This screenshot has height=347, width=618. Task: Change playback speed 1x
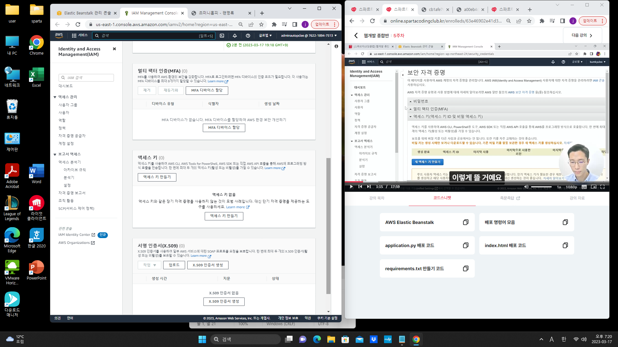tap(559, 187)
